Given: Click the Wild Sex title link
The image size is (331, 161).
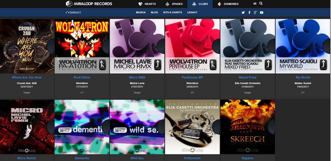Looking at the screenshot, I should [x=137, y=158].
